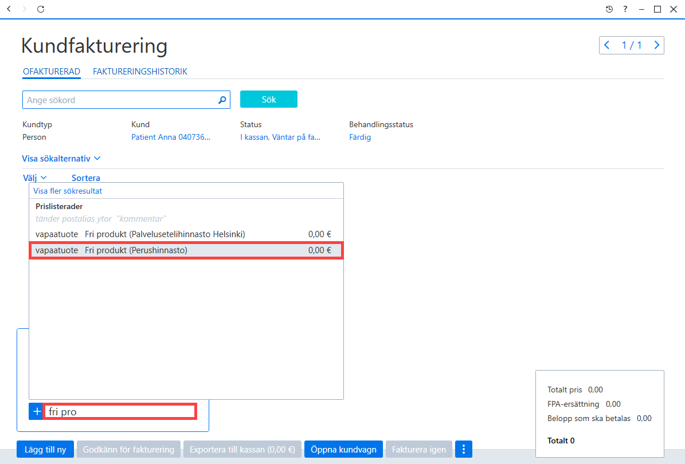
Task: Click Exportera till kassan (0,00 €)
Action: (242, 449)
